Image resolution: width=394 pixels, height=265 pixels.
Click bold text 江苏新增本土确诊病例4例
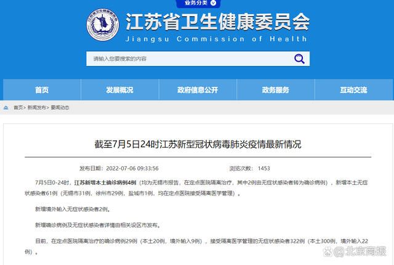[x=105, y=183]
